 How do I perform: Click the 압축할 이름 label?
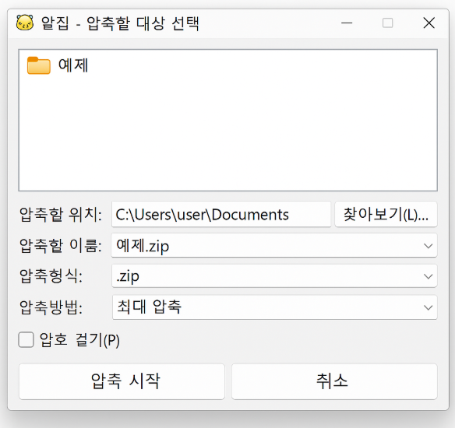tap(60, 246)
